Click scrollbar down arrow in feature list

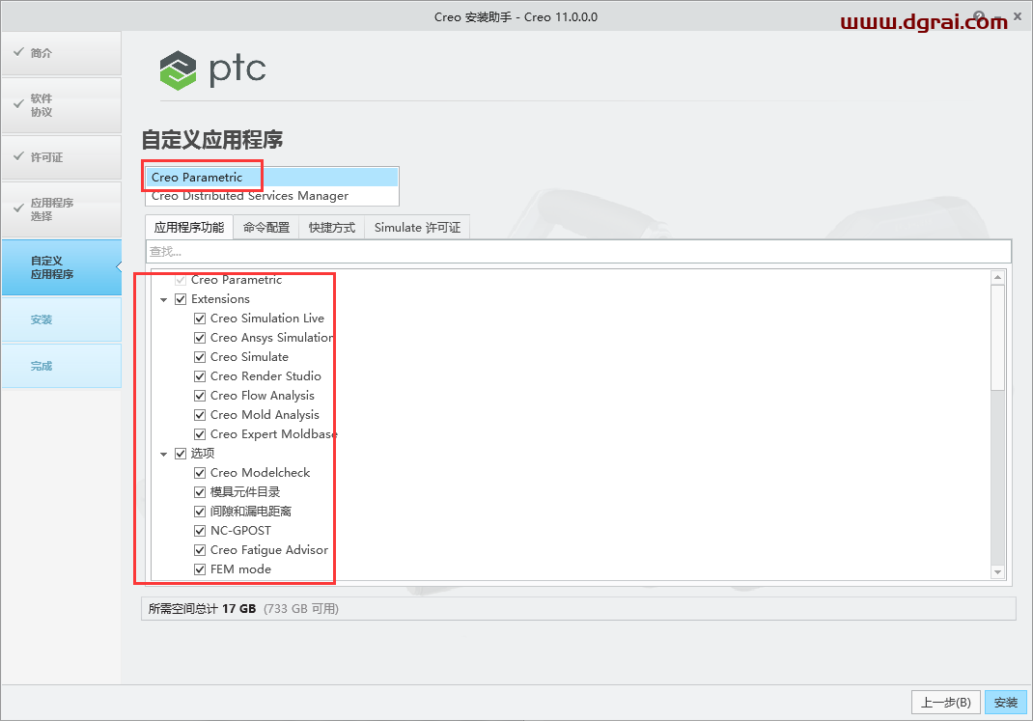pos(997,572)
